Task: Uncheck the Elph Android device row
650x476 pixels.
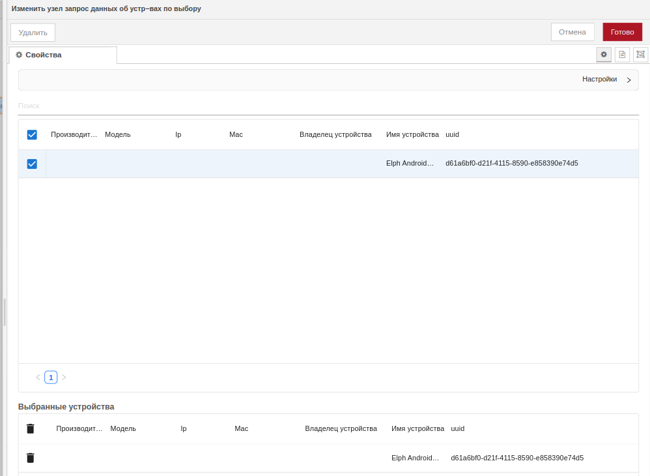Action: (x=32, y=164)
